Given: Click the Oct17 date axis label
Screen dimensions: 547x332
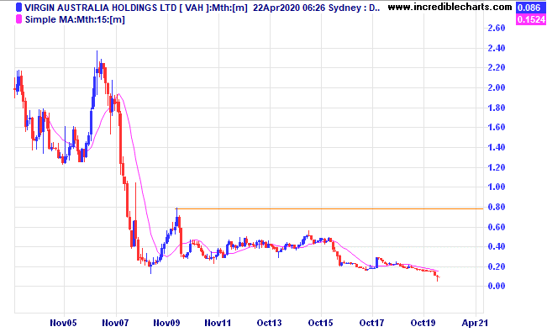Looking at the screenshot, I should point(372,323).
